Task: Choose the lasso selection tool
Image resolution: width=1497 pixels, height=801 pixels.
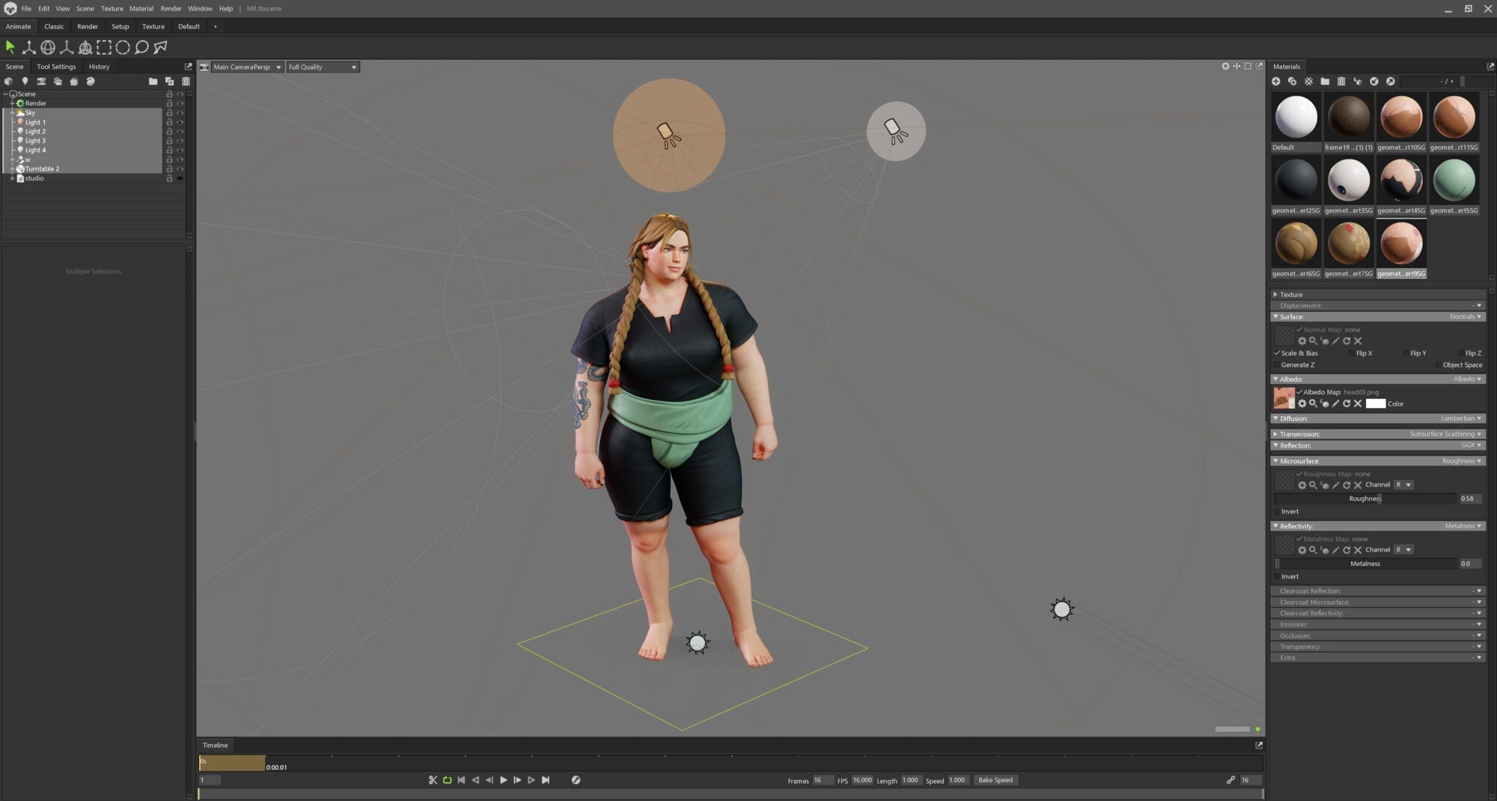Action: pyautogui.click(x=141, y=47)
